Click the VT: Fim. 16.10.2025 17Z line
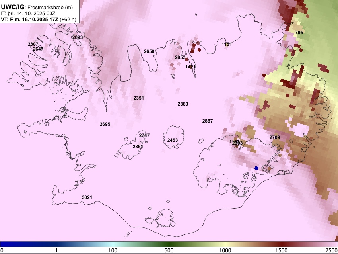Screen dimensions: 338x254 point(38,20)
